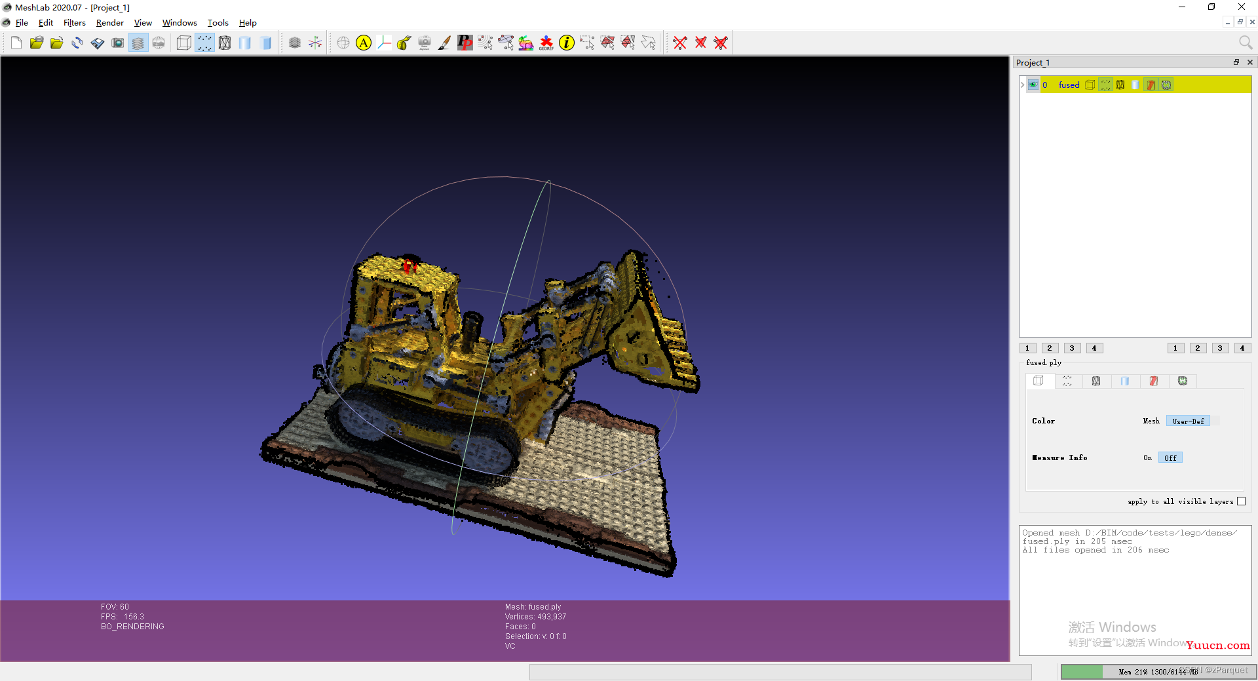Toggle points rendering in the toolbar

coord(204,43)
